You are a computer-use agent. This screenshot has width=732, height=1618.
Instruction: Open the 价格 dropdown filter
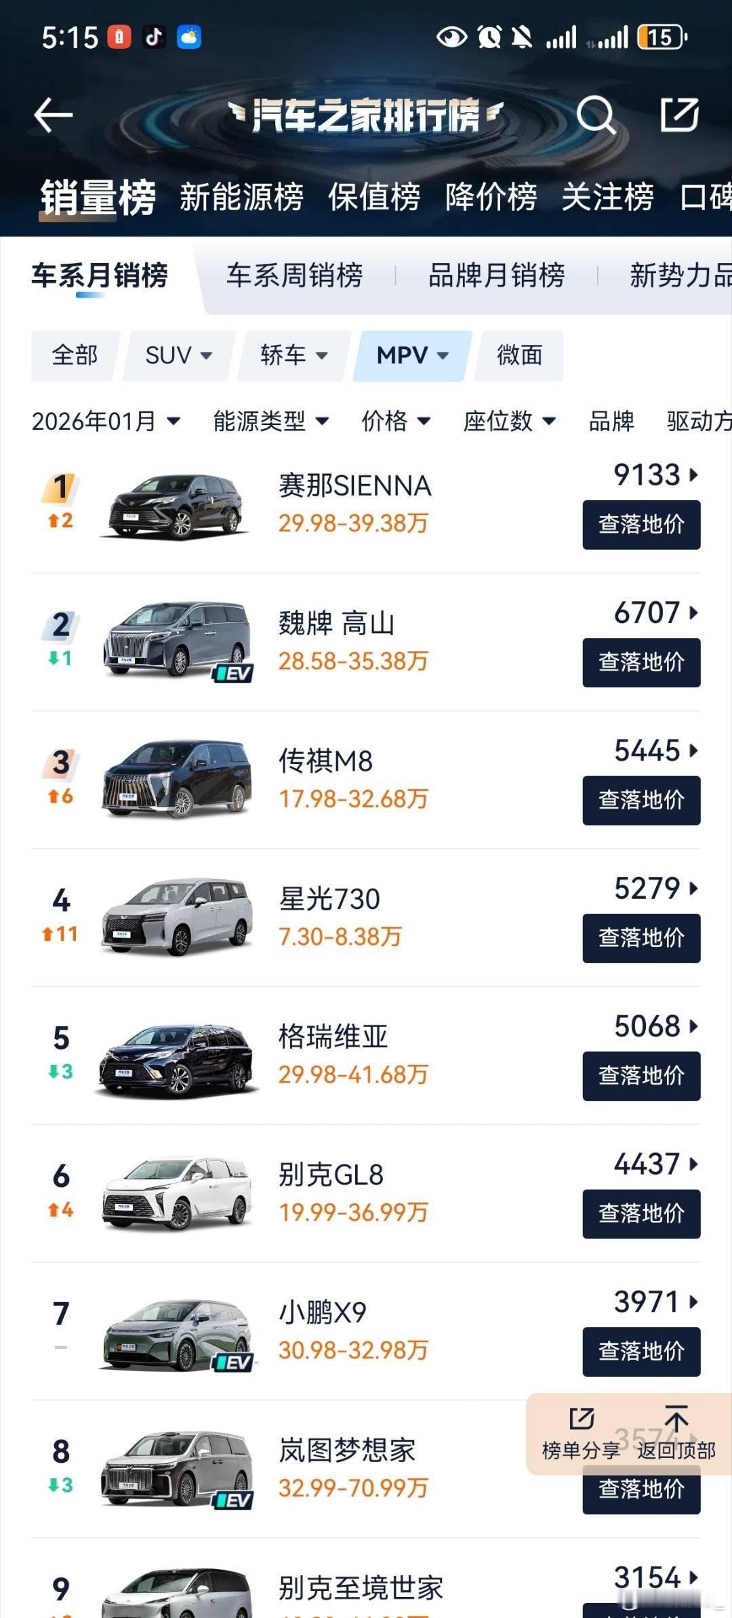click(x=396, y=421)
